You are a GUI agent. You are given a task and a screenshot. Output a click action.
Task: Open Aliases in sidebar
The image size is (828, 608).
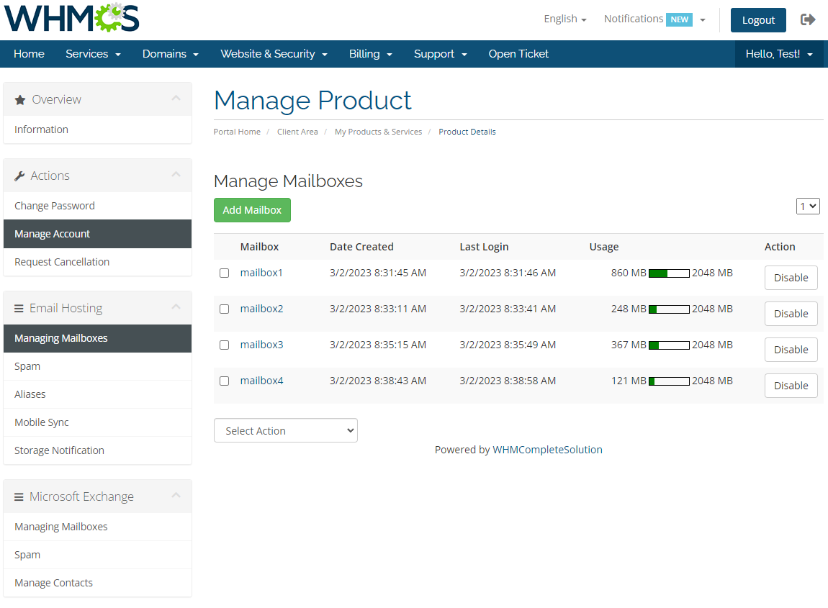click(98, 394)
